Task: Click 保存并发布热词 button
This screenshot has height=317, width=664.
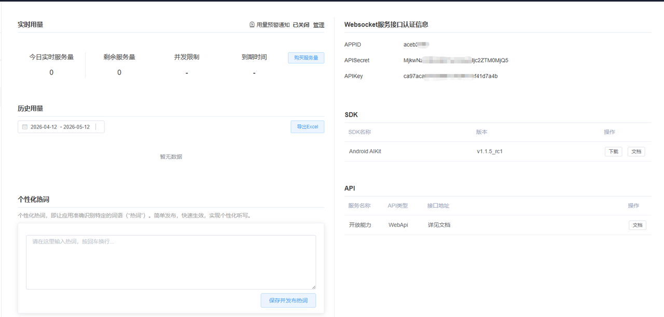Action: click(288, 300)
